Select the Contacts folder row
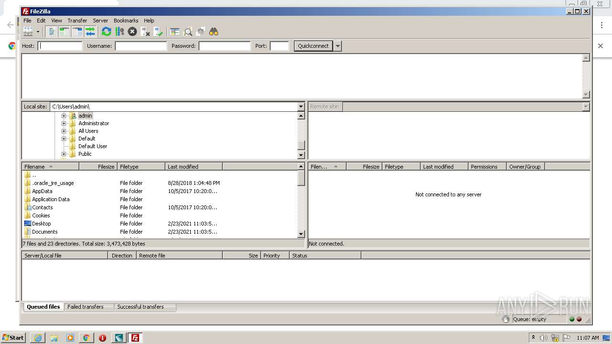Screen dimensions: 612x344 pos(160,207)
